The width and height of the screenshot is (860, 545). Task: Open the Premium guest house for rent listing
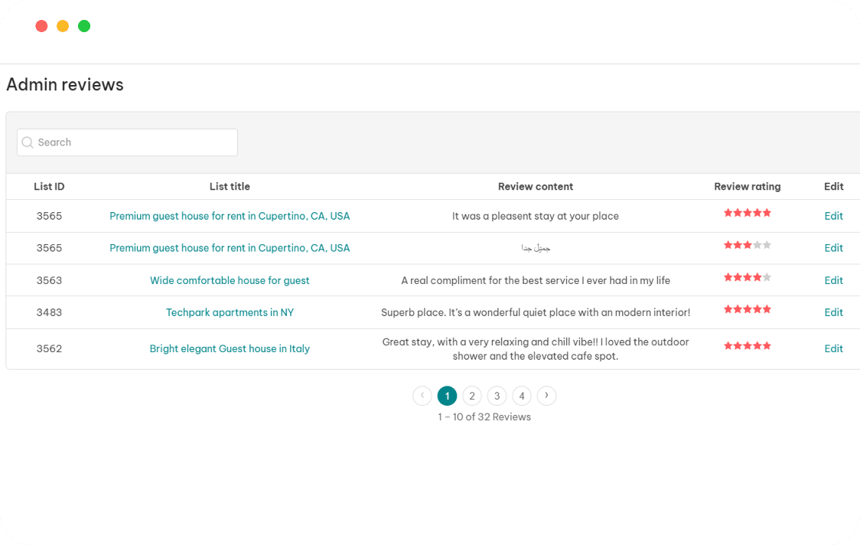[230, 216]
